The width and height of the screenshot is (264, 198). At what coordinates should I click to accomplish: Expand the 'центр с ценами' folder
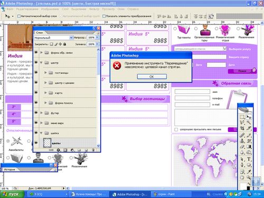[x=45, y=82]
